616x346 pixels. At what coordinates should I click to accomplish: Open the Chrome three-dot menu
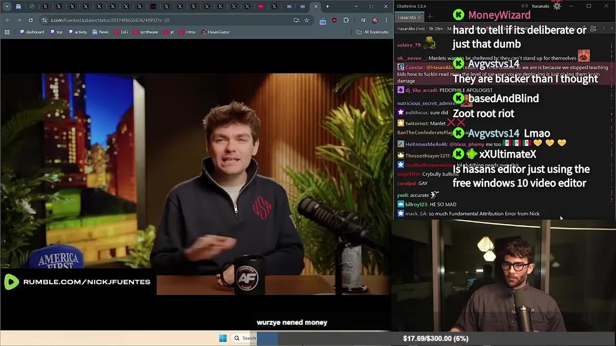[386, 20]
